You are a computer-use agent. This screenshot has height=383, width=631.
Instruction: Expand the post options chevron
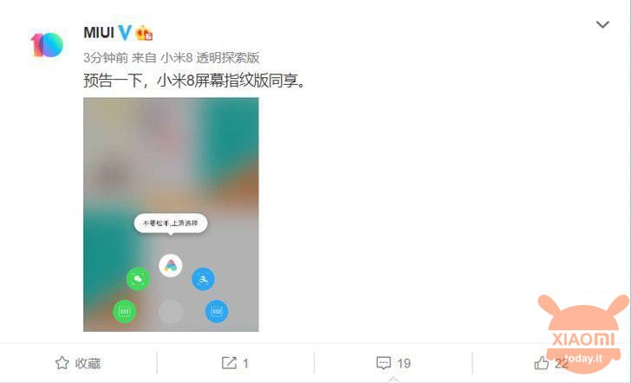602,25
